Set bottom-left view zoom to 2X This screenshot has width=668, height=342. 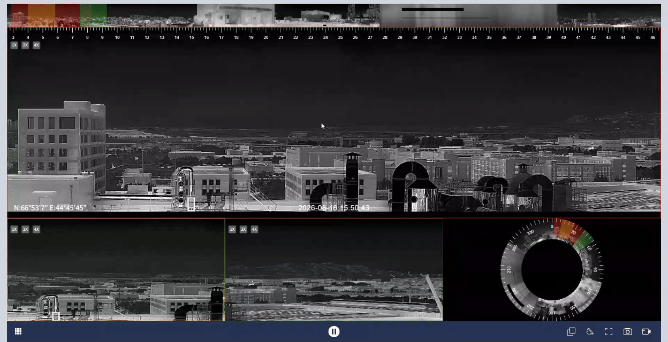[25, 229]
